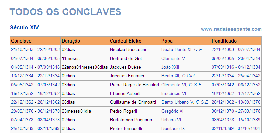Click the Conclave column header

coord(21,41)
